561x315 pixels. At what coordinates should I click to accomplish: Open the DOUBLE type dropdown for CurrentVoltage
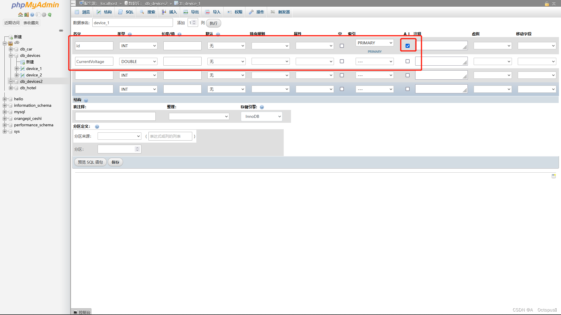pyautogui.click(x=138, y=62)
